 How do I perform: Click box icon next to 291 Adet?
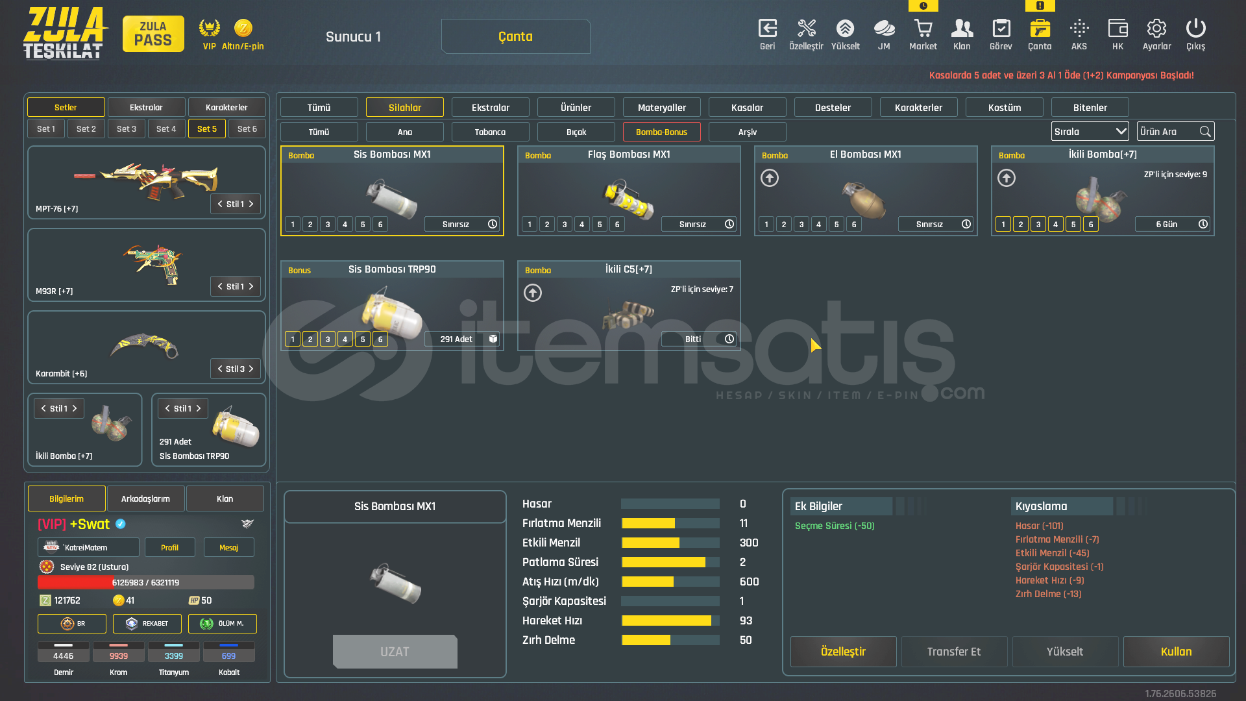click(493, 339)
